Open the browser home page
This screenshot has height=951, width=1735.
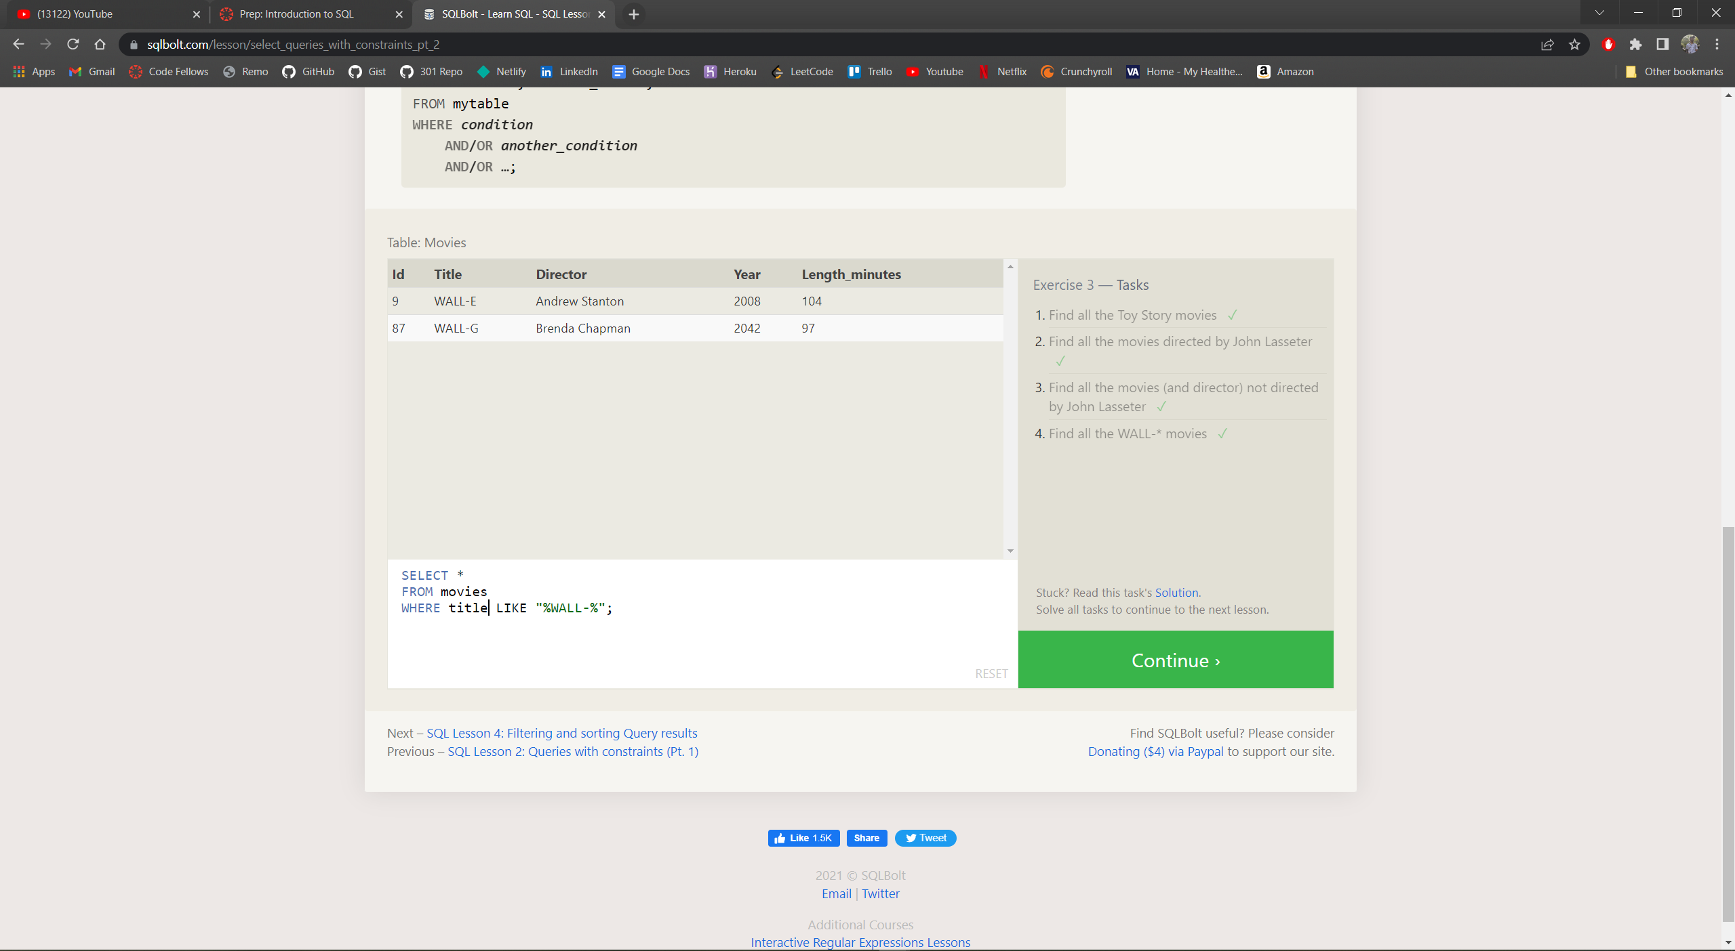100,44
